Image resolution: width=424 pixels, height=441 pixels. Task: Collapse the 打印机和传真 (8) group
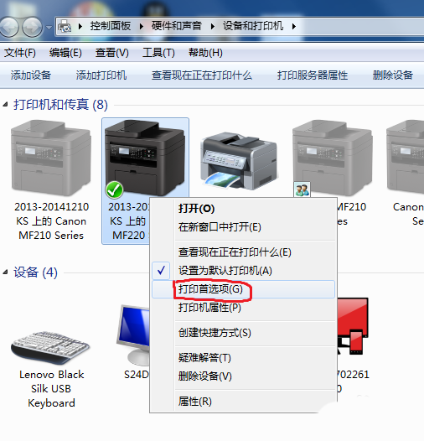[x=5, y=105]
